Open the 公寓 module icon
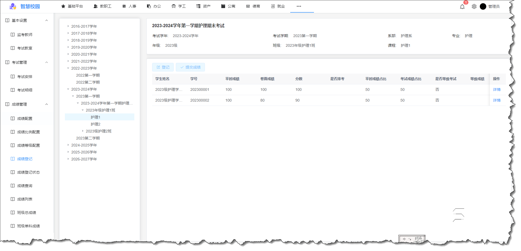This screenshot has width=521, height=251. 223,6
